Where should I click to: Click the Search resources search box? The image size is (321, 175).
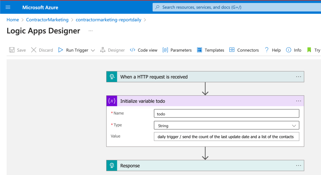[x=237, y=7]
